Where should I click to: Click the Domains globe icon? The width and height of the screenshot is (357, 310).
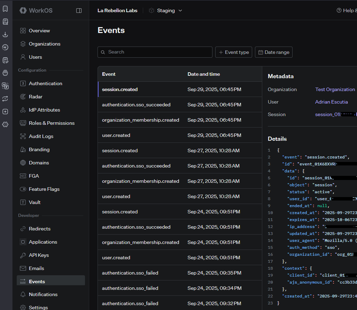point(23,163)
